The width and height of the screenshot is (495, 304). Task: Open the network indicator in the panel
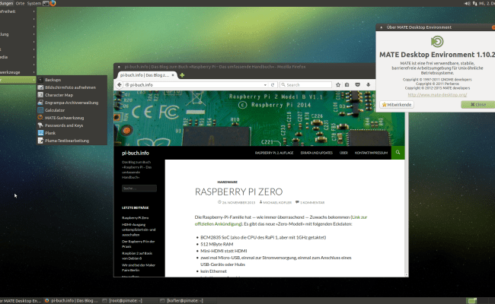tap(474, 3)
